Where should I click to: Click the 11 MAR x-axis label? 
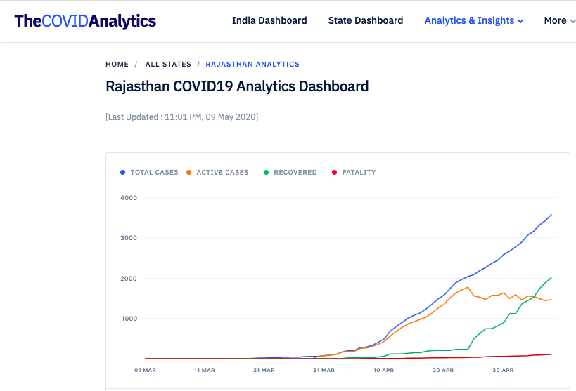click(204, 370)
